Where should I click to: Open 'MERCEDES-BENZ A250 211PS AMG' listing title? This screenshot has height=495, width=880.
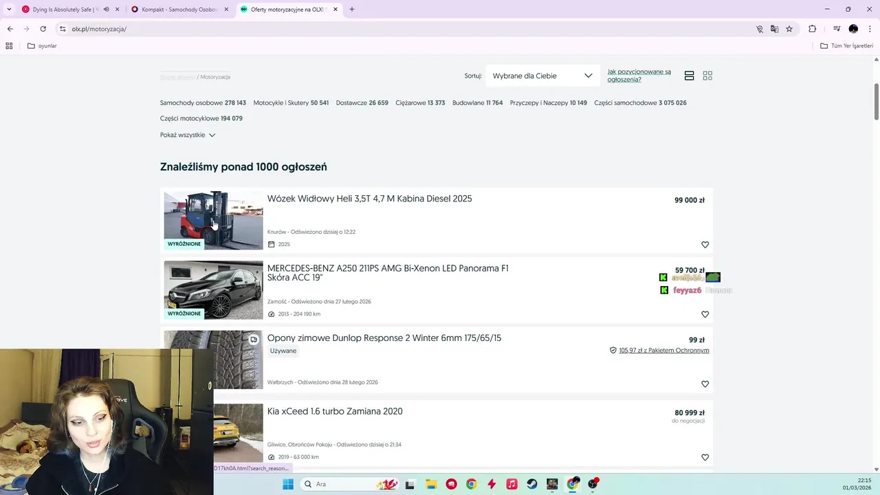[388, 273]
